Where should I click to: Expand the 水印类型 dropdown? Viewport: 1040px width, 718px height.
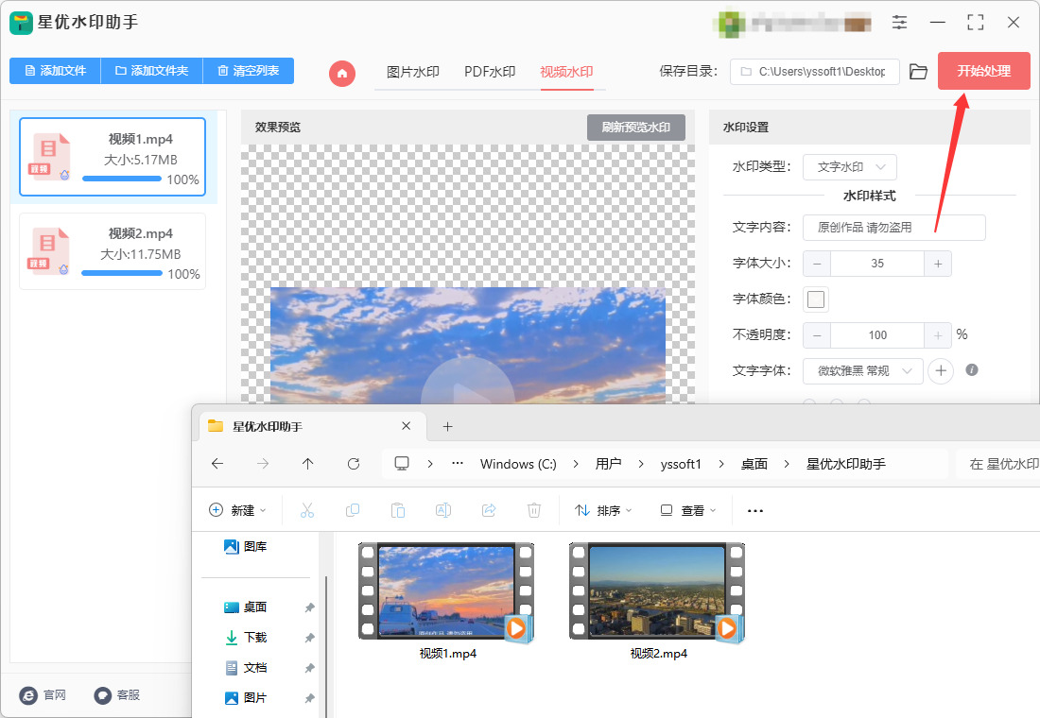pos(850,167)
